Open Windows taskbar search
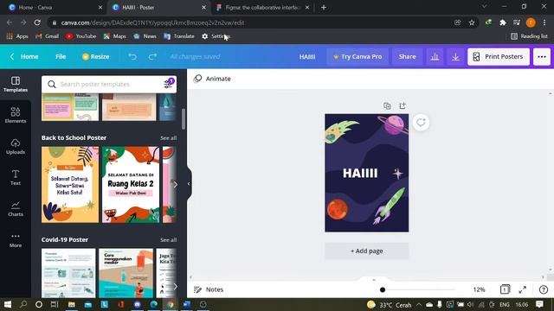This screenshot has width=554, height=311. pos(23,304)
